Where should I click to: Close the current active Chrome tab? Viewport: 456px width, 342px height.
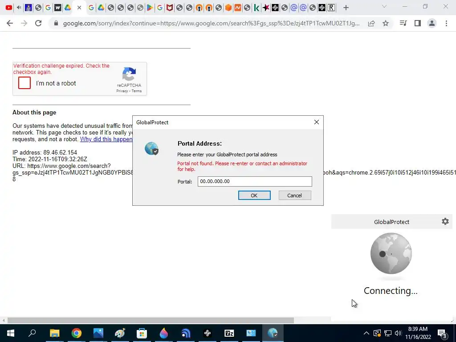[79, 8]
